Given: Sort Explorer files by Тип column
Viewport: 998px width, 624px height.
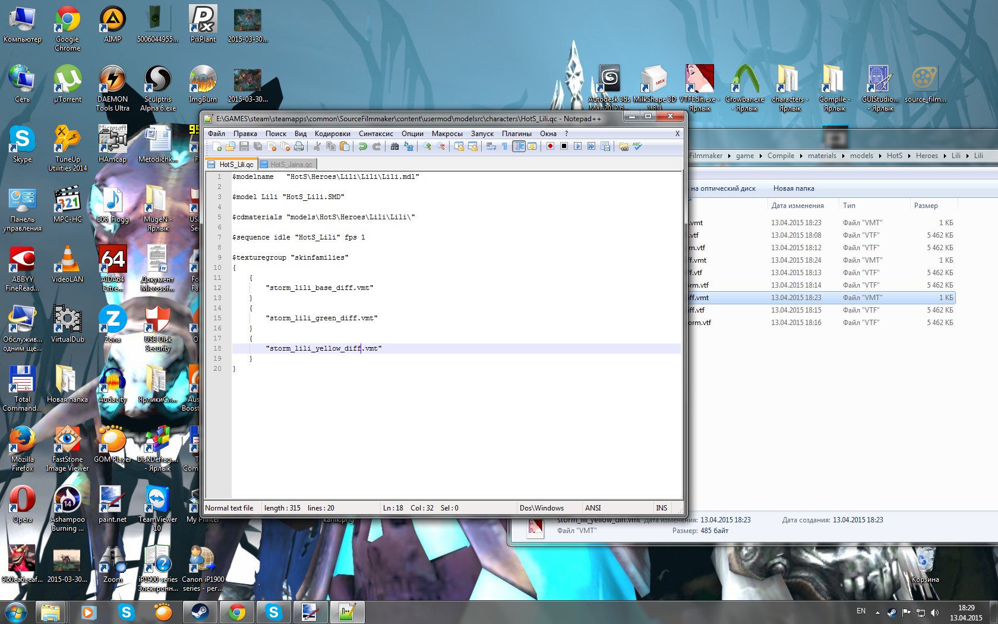Looking at the screenshot, I should (x=849, y=206).
